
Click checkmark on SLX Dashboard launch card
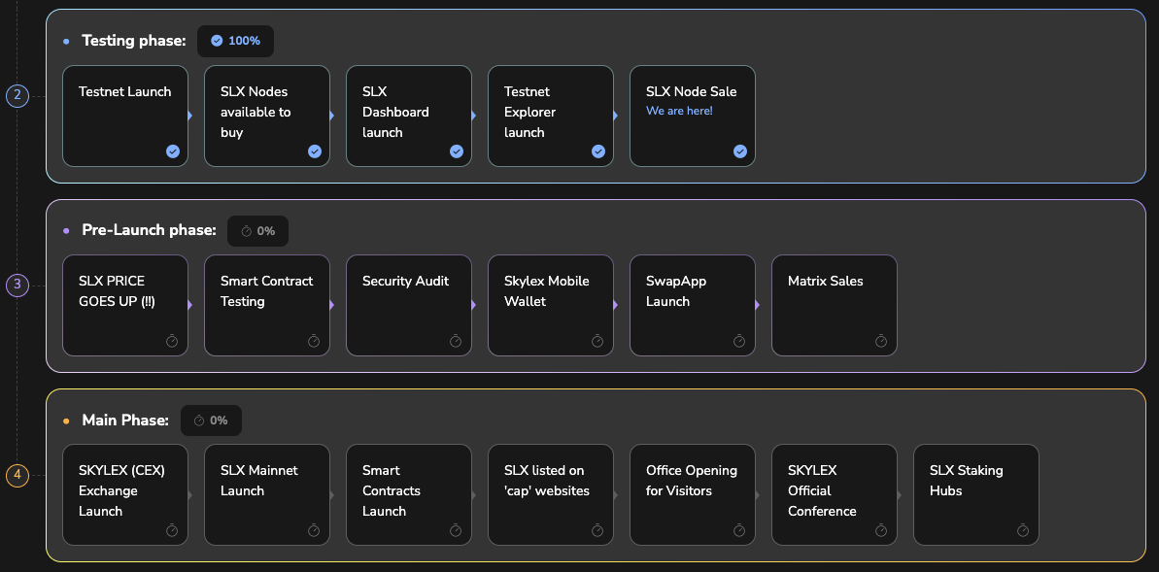(x=456, y=151)
